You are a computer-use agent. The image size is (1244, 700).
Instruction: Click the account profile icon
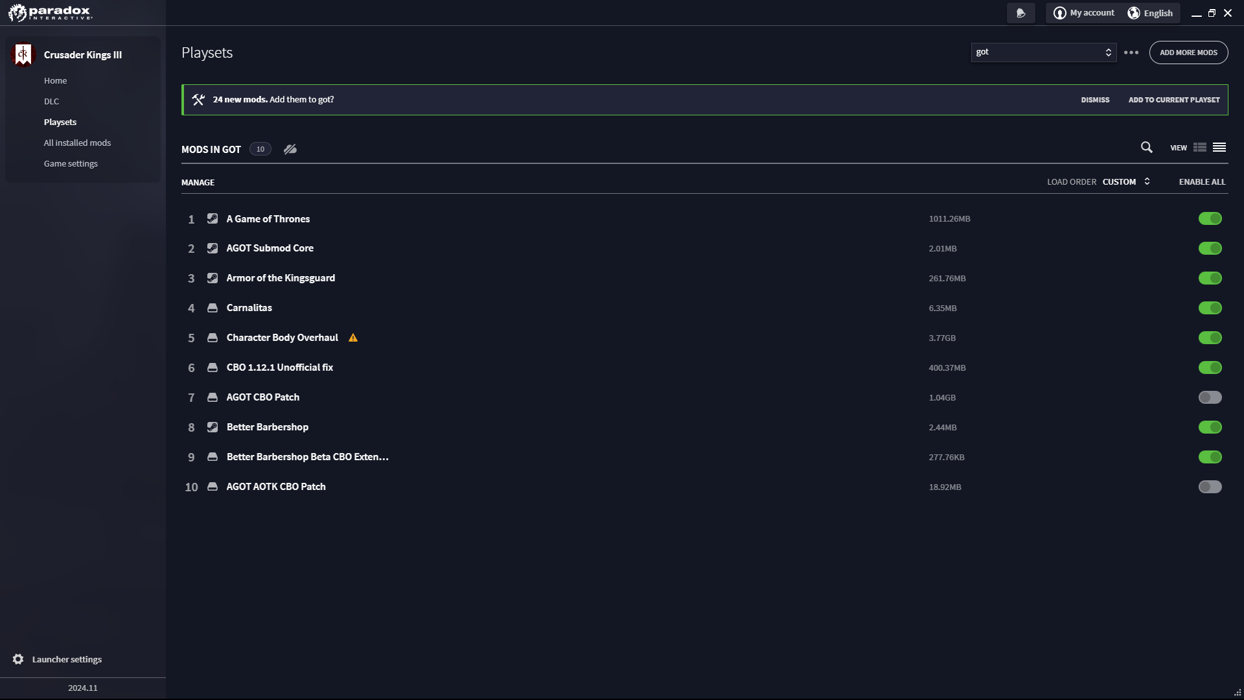[x=1059, y=13]
